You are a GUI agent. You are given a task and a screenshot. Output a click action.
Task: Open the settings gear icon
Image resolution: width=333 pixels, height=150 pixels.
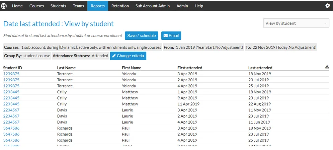point(328,6)
